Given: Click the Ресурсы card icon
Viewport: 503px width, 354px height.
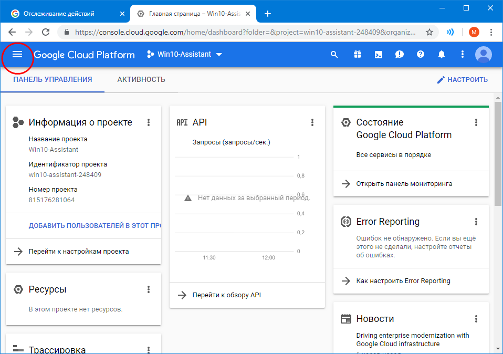Looking at the screenshot, I should (x=18, y=289).
